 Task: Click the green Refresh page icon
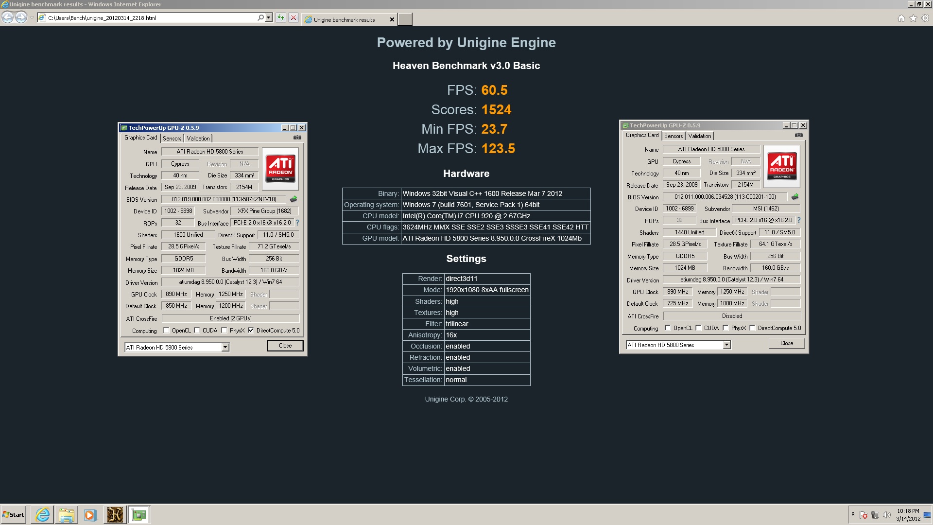281,18
